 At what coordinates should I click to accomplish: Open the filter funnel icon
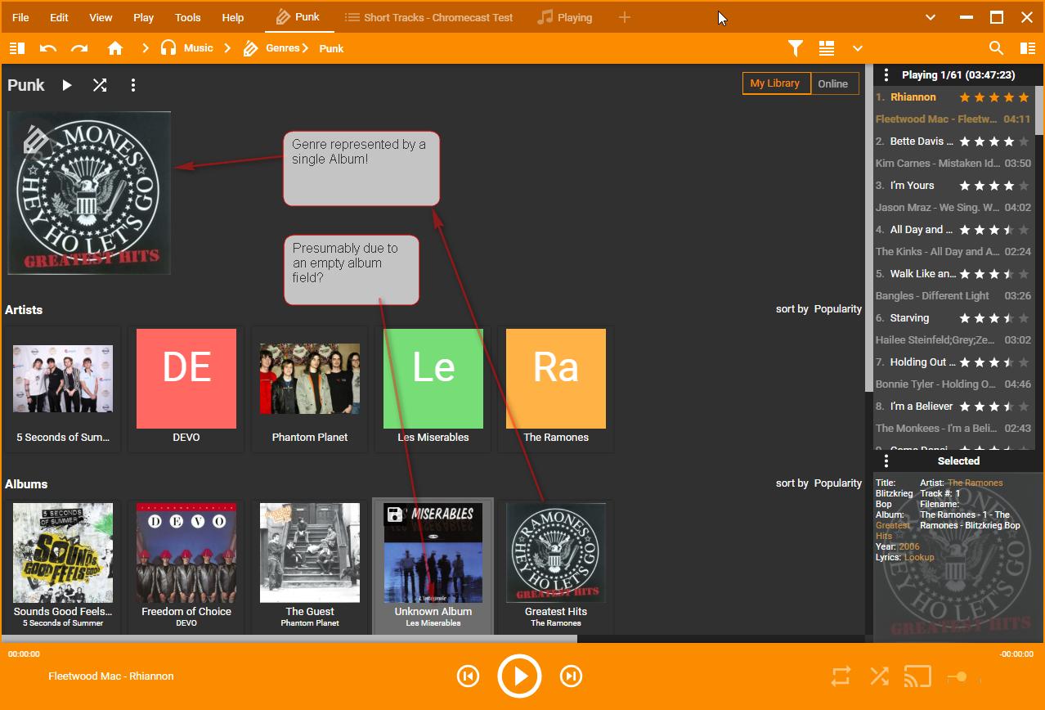coord(795,48)
